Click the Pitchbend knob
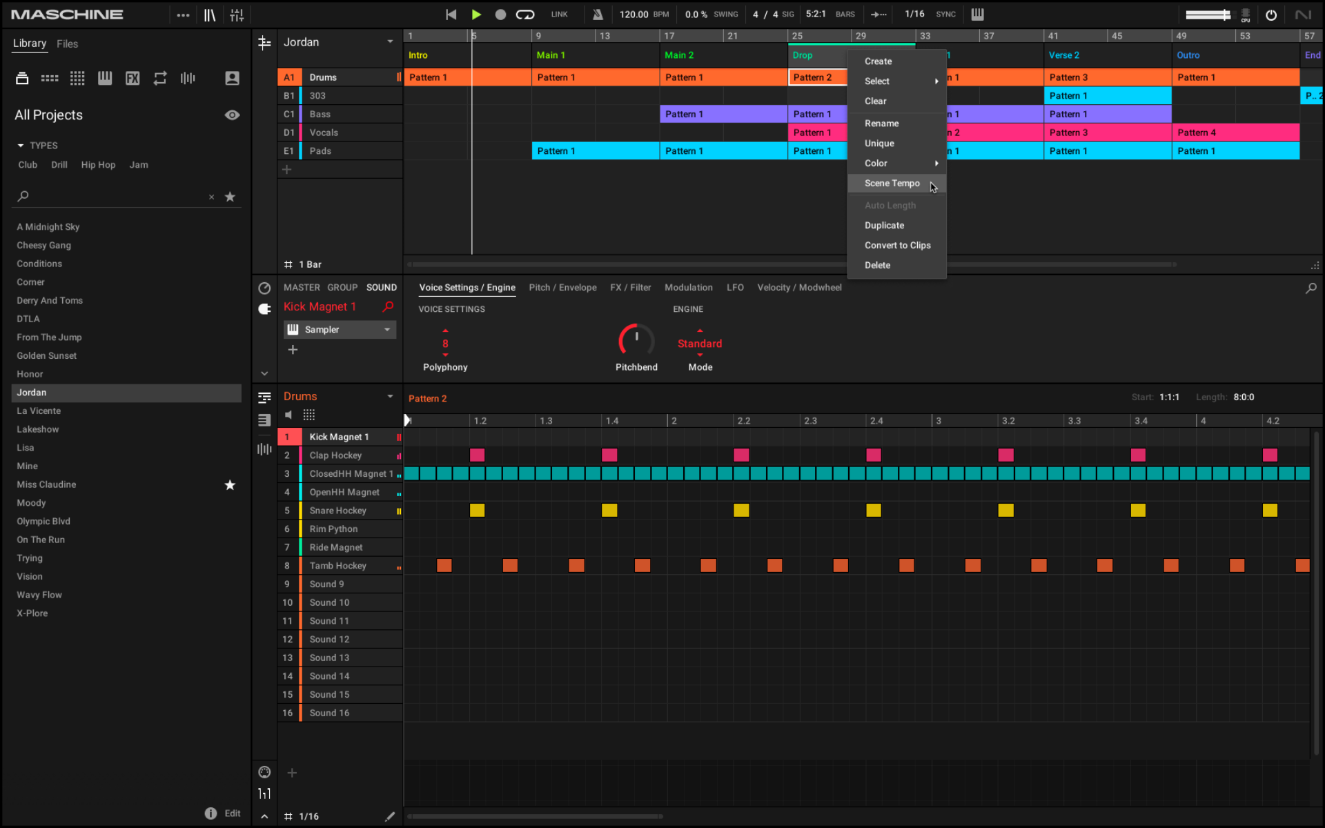1325x828 pixels. coord(635,341)
